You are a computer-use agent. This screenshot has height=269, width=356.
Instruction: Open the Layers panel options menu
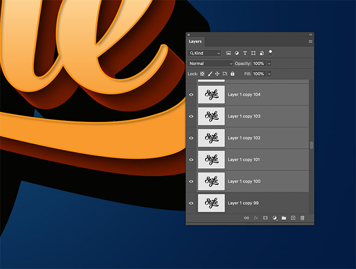[310, 41]
